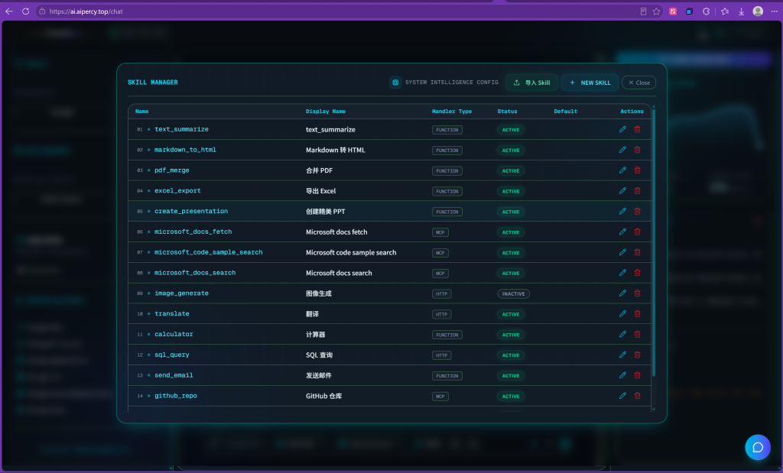Open the browser profile avatar
783x473 pixels.
758,11
